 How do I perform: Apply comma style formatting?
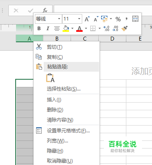click(x=126, y=19)
